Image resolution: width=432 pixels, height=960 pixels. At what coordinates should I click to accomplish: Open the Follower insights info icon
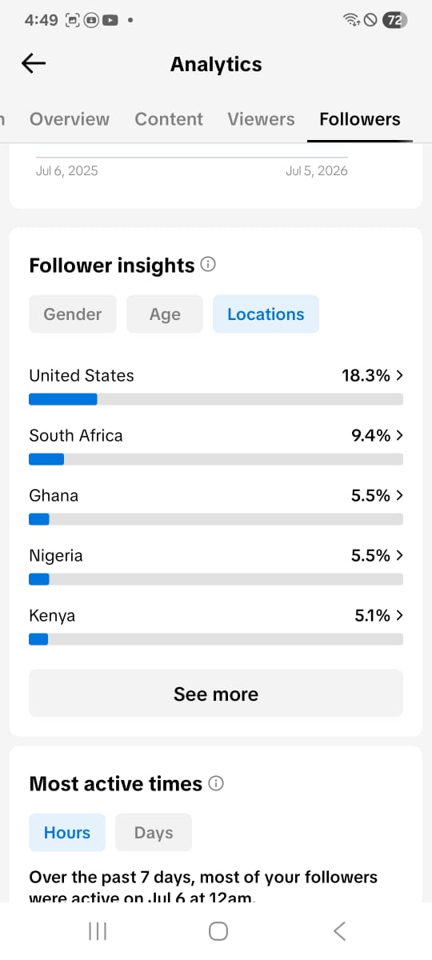[x=208, y=264]
